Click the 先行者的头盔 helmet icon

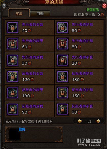pos(13,28)
